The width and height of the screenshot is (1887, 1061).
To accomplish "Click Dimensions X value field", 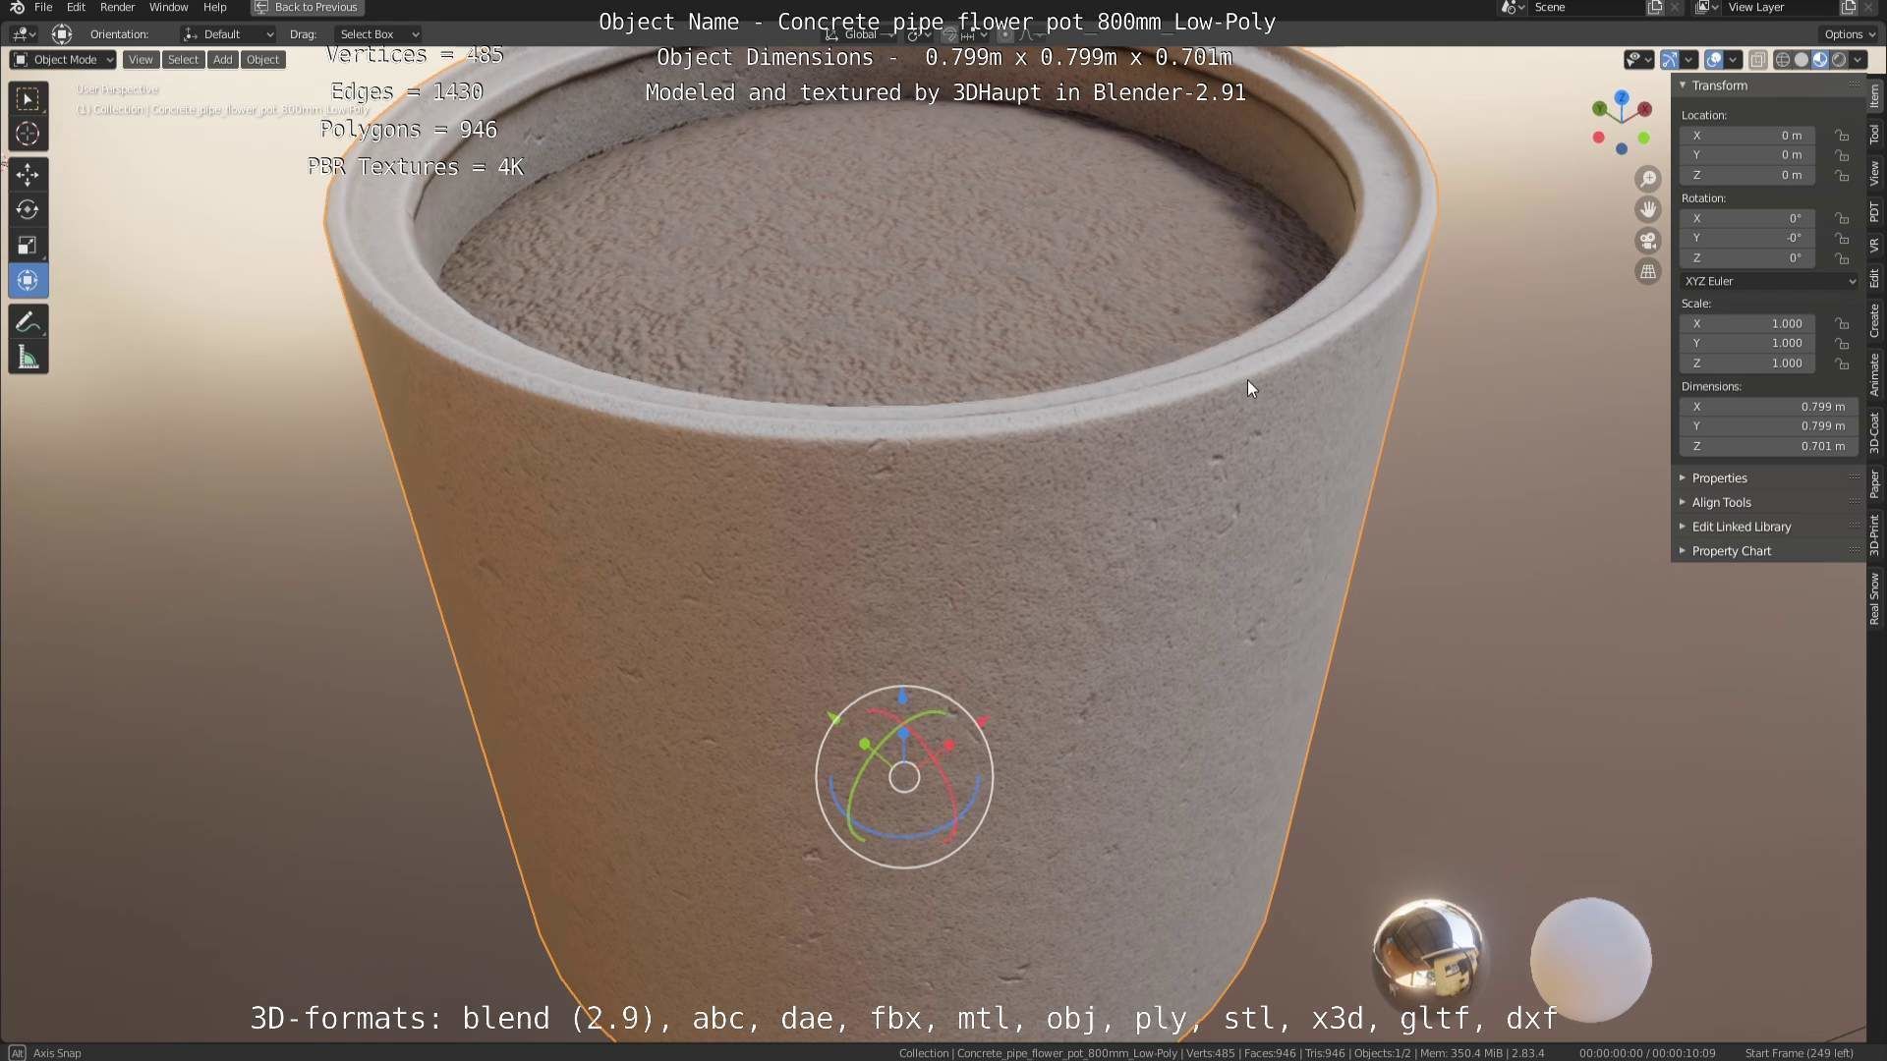I will coord(1769,407).
